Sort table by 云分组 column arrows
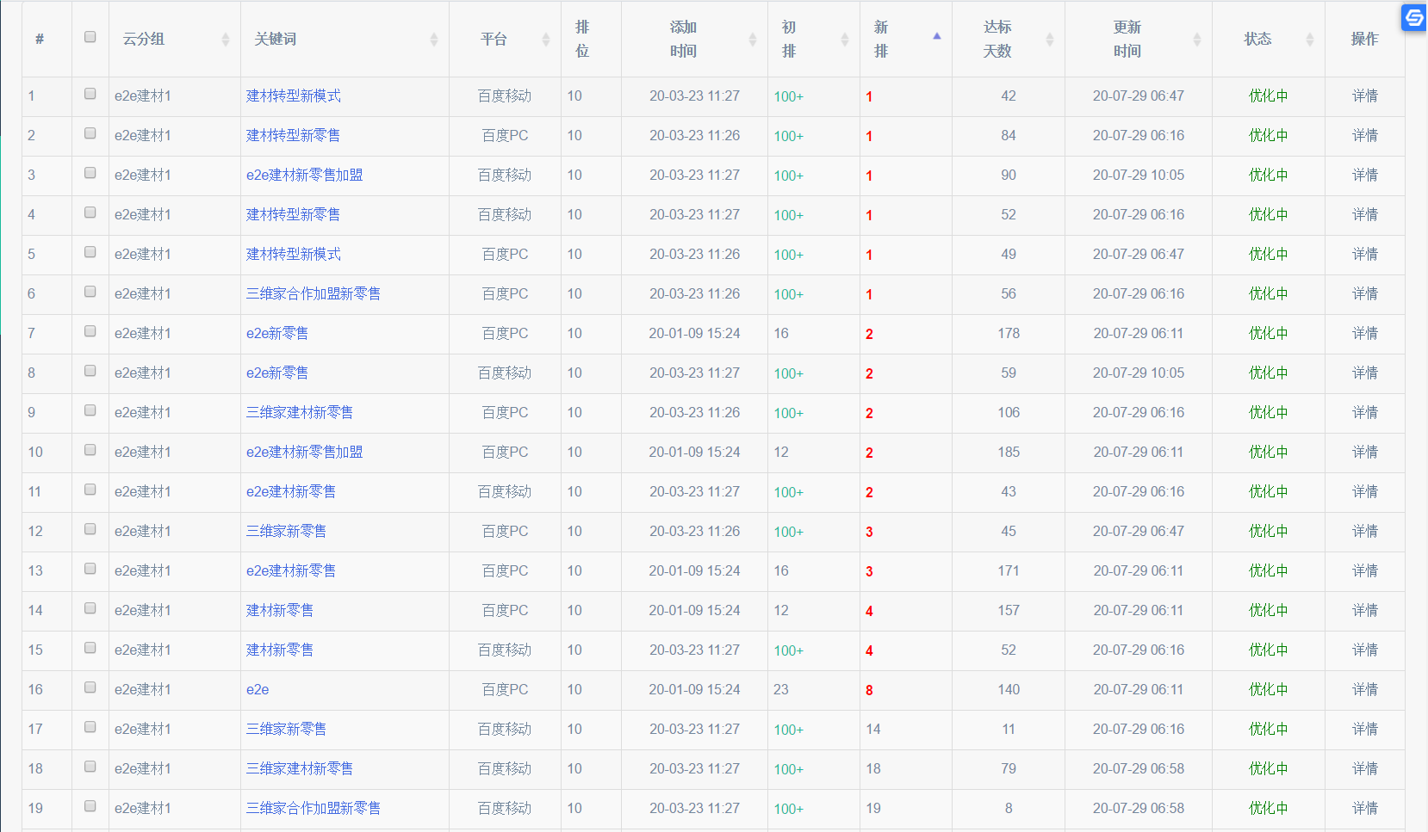The height and width of the screenshot is (832, 1428). [x=225, y=40]
